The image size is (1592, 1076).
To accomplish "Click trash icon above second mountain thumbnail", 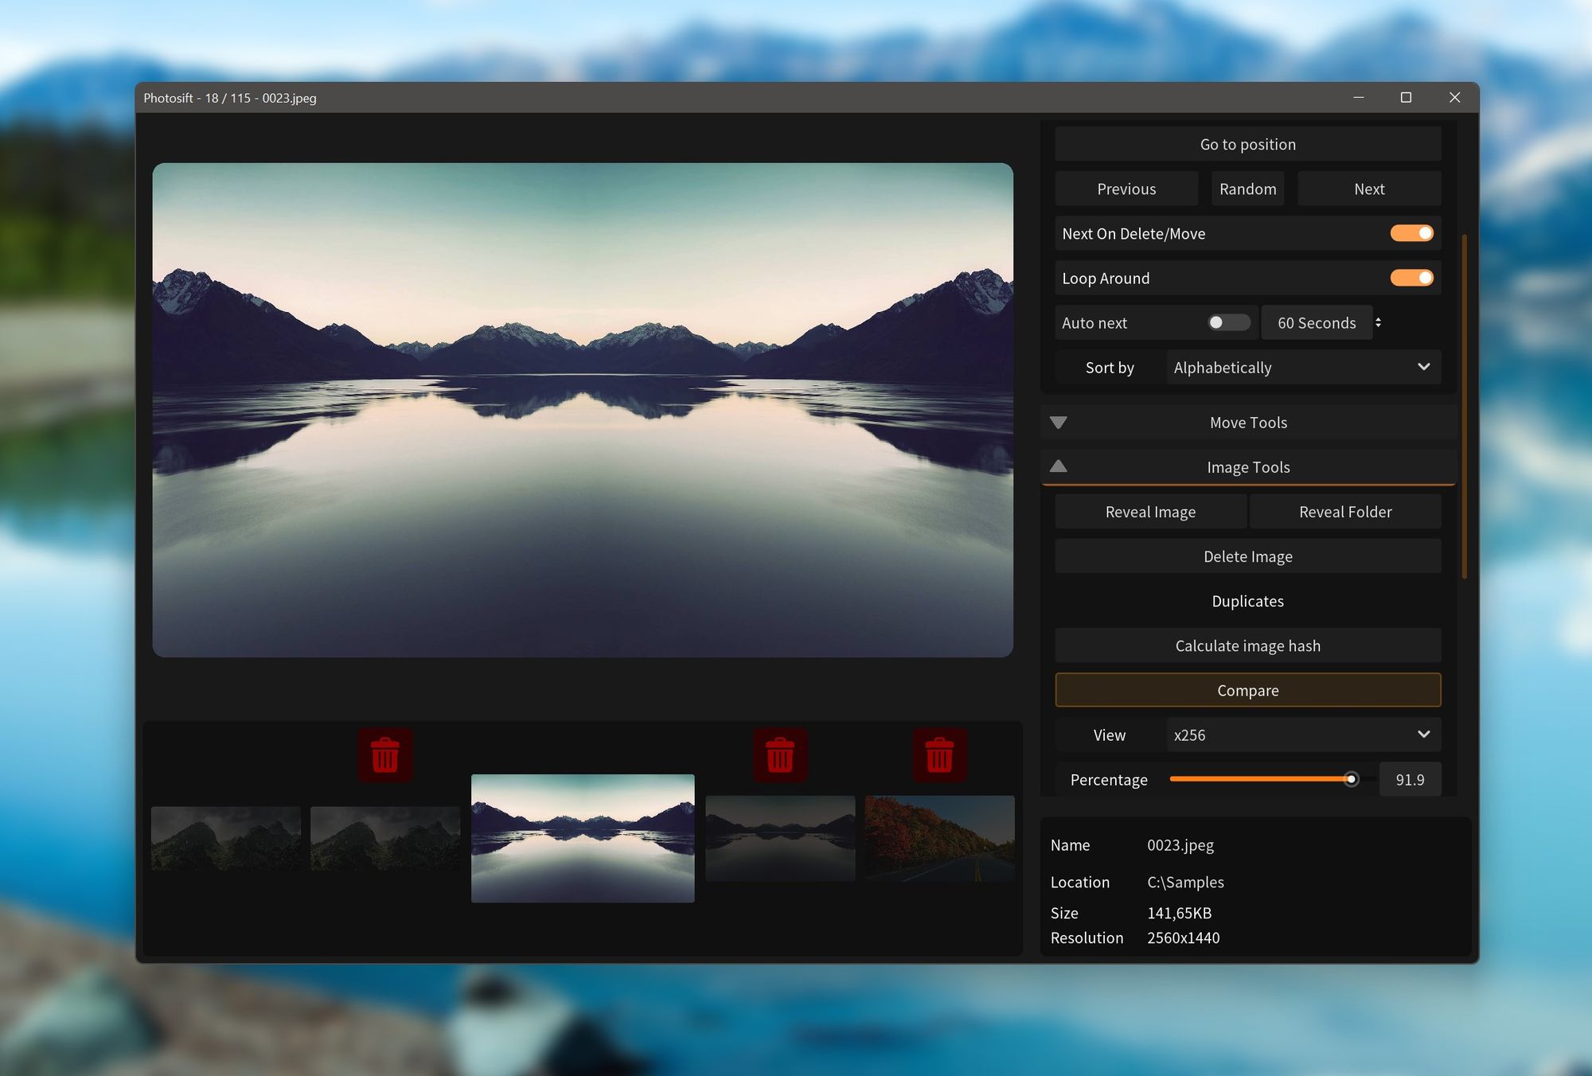I will point(385,754).
